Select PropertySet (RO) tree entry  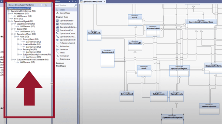(x=30, y=49)
